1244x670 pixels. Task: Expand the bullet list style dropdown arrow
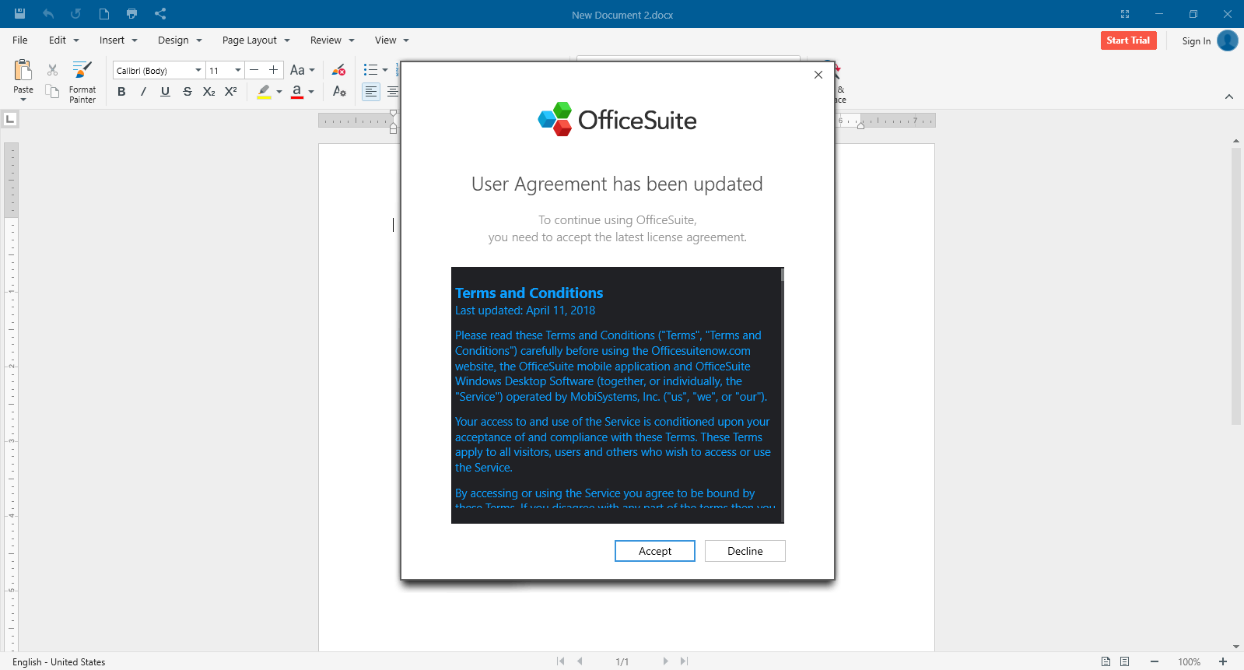(x=385, y=70)
